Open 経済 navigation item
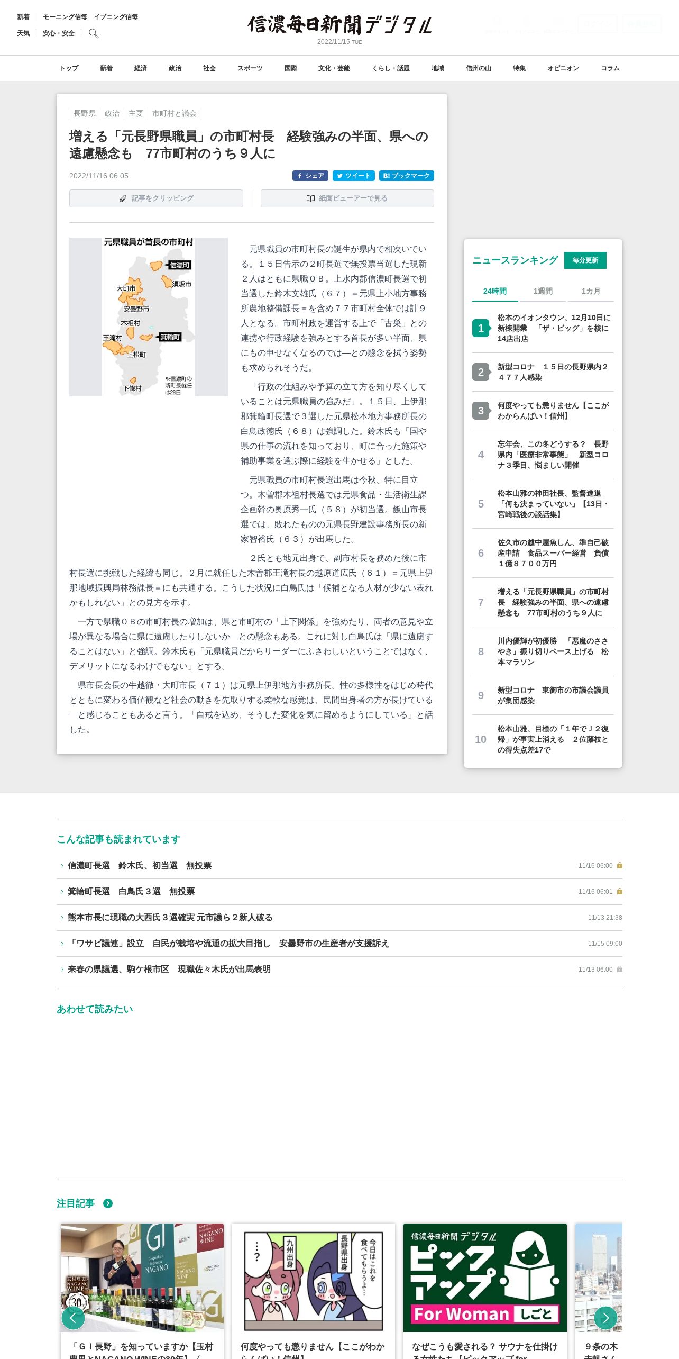 [141, 68]
